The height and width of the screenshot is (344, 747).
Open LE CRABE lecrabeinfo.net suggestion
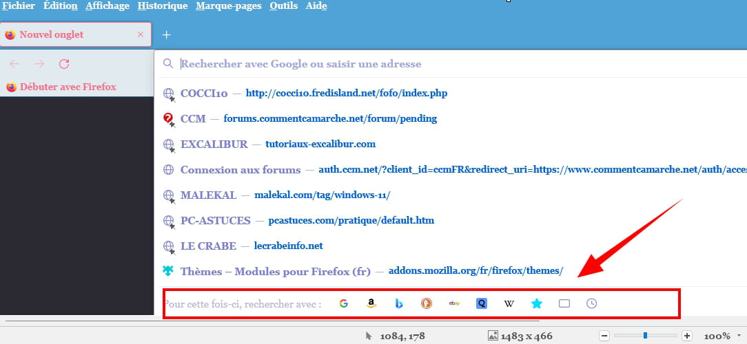click(x=451, y=246)
